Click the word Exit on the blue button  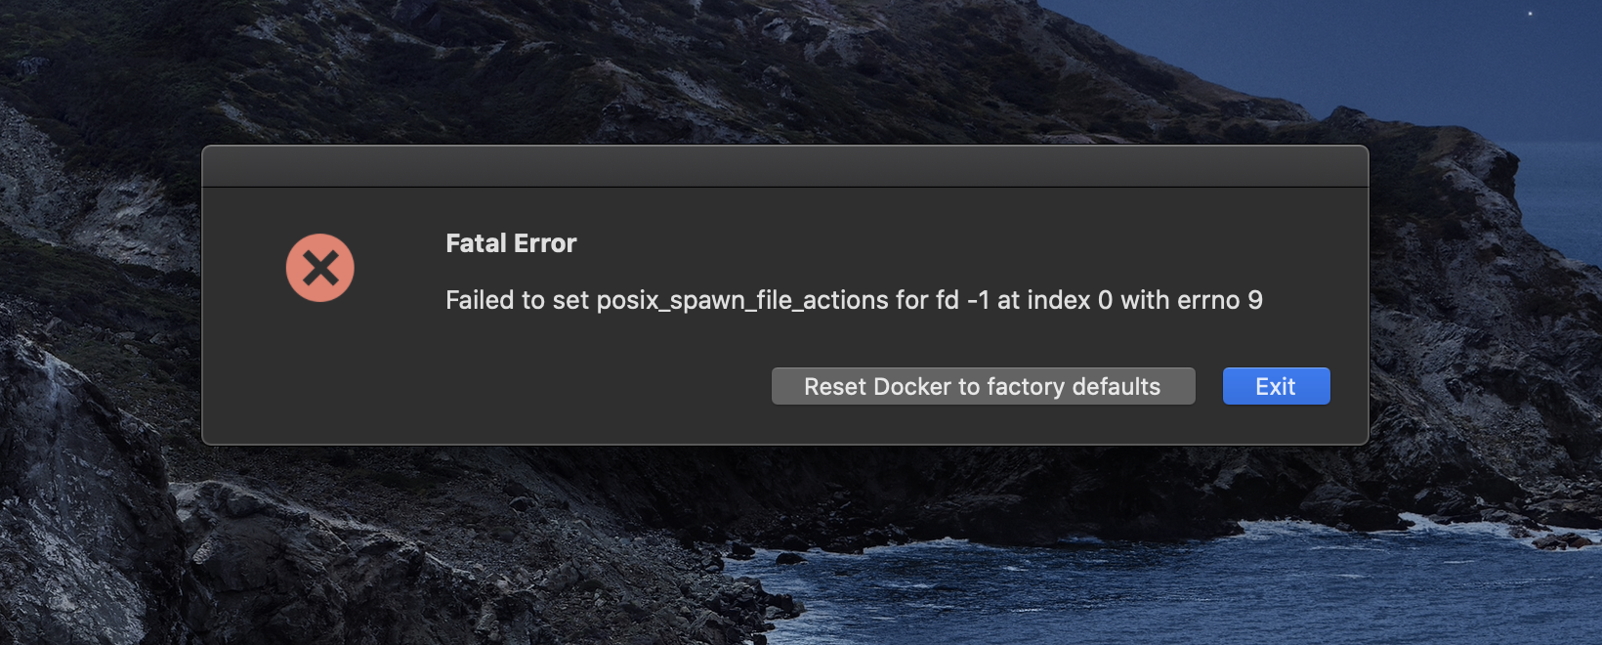click(x=1276, y=386)
